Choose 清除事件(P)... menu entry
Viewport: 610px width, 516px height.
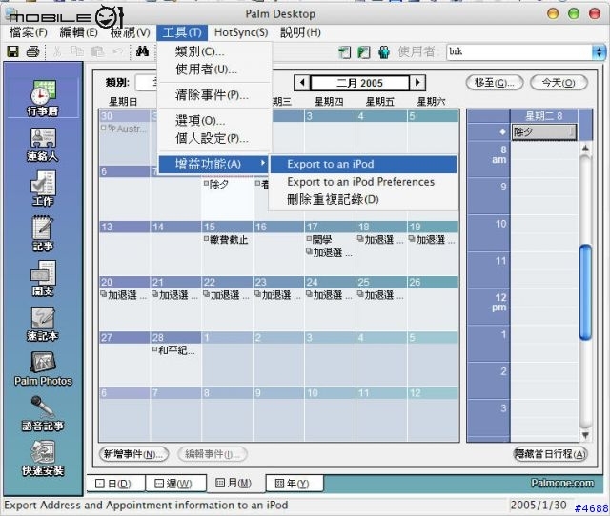point(213,94)
